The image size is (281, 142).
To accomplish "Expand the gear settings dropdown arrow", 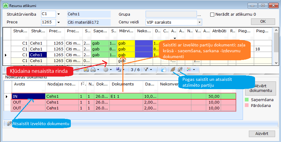I will pyautogui.click(x=111, y=70).
